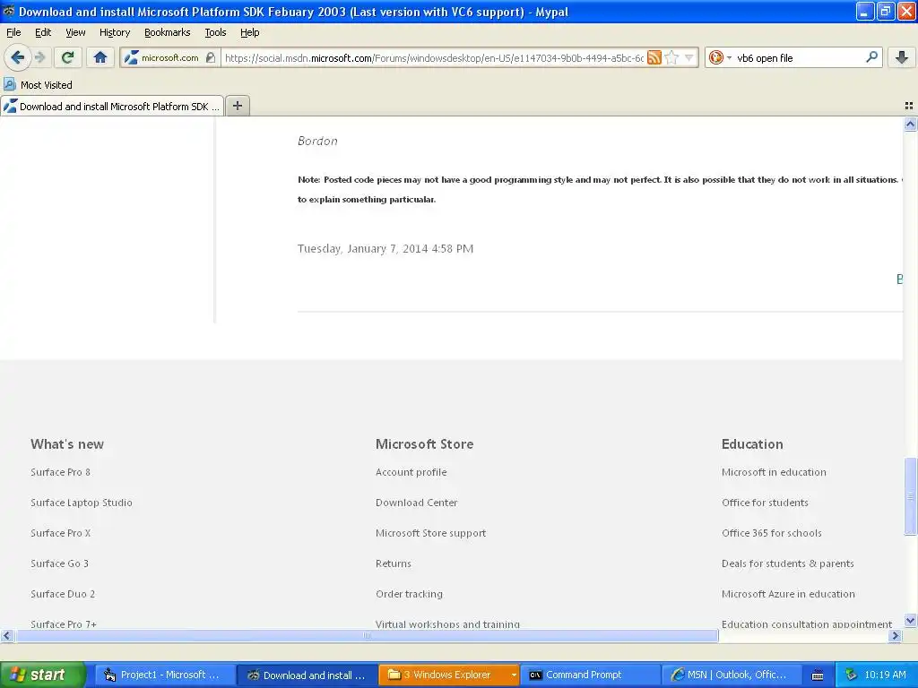Screen dimensions: 918x688
Task: Open the address bar history dropdown arrow
Action: click(689, 57)
